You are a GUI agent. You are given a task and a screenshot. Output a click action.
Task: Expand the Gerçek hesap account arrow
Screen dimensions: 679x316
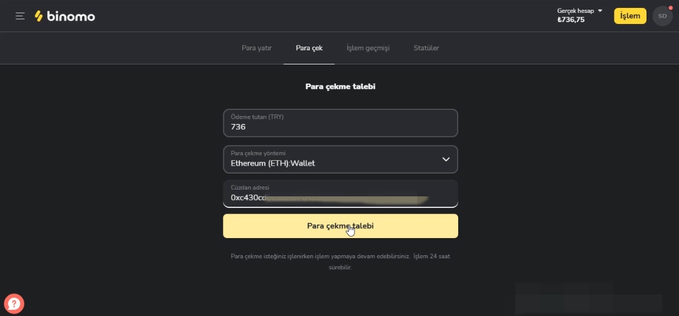(x=600, y=10)
